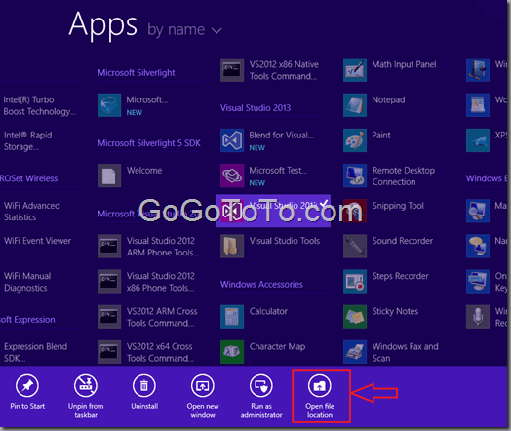
Task: Open the Math Input Panel app icon
Action: [355, 70]
